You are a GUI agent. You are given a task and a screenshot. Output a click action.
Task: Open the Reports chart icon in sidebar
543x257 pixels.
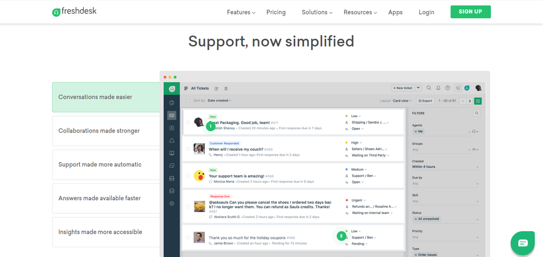pos(172,191)
